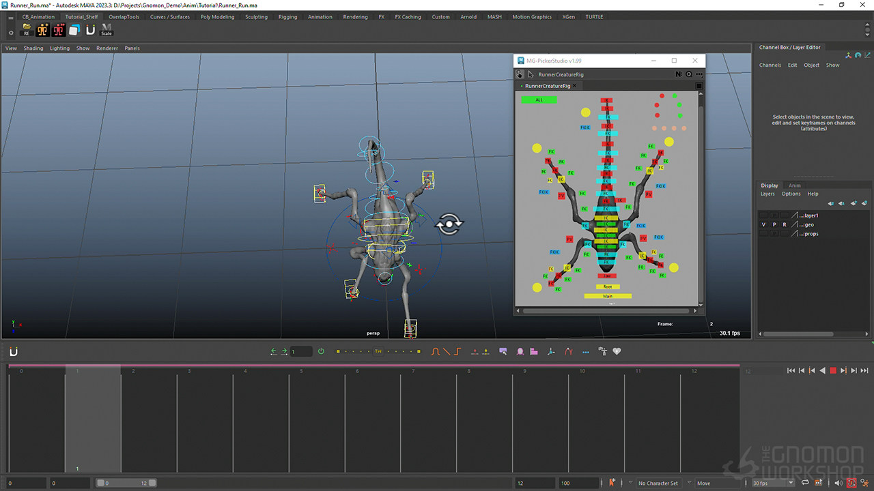Viewport: 874px width, 491px height.
Task: Click the heart bookmark icon near the timeline
Action: (617, 351)
